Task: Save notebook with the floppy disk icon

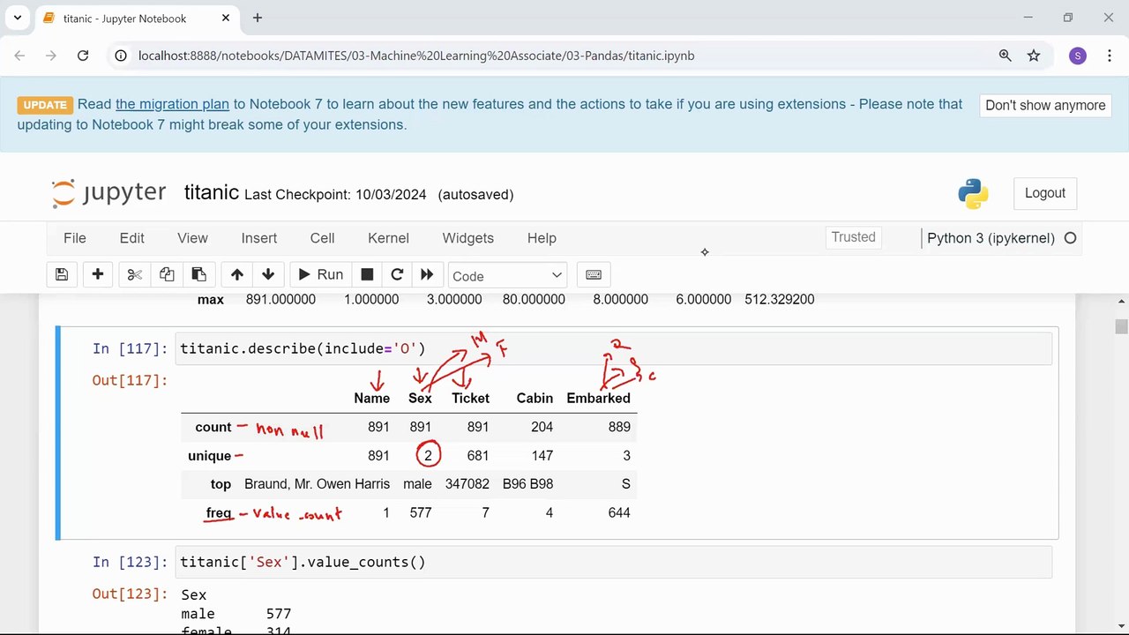Action: click(x=62, y=275)
